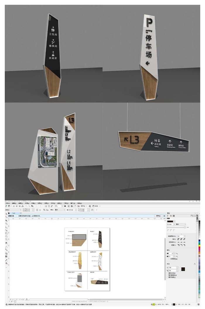Select the Freehand drawing tool

click(x=6, y=227)
